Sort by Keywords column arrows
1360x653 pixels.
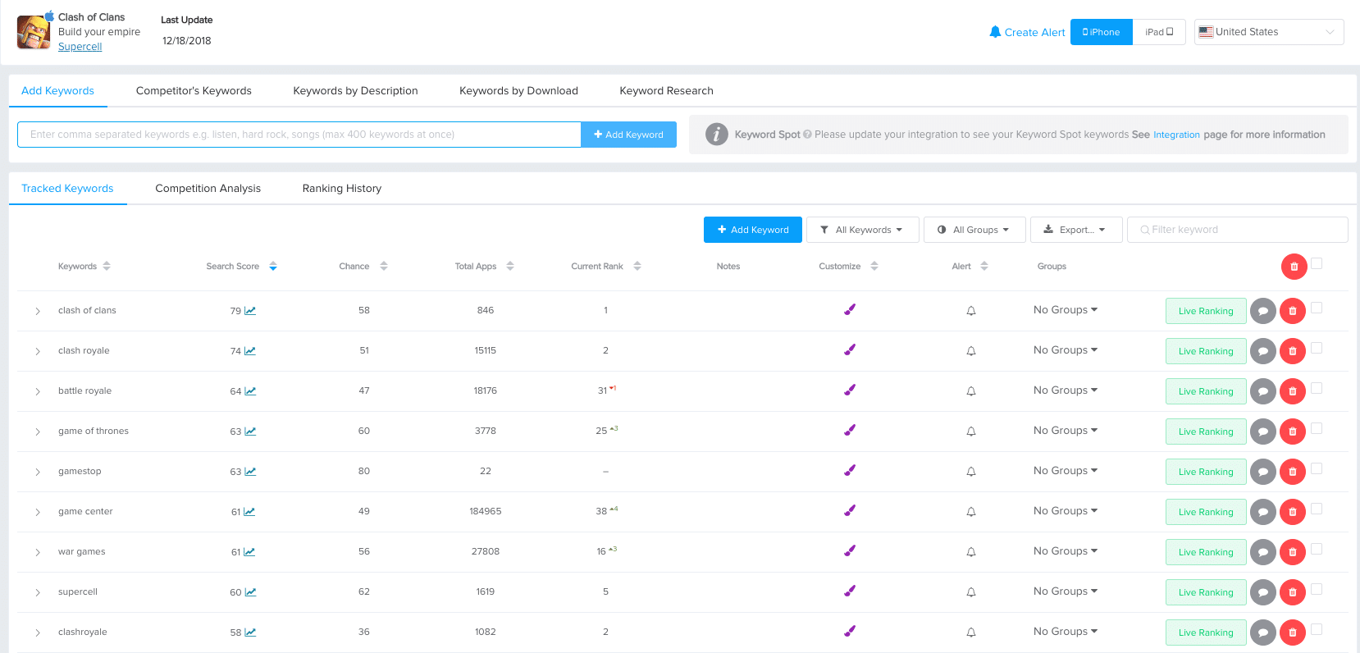point(107,266)
